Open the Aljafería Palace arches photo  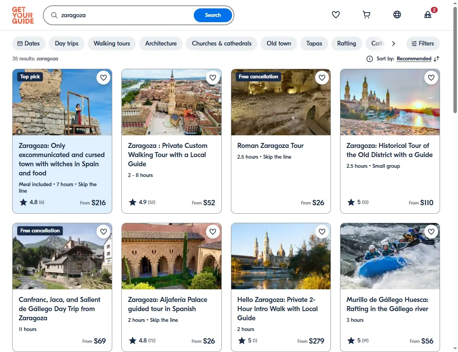tap(172, 256)
